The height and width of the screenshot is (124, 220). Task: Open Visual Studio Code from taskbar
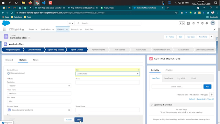43,3
